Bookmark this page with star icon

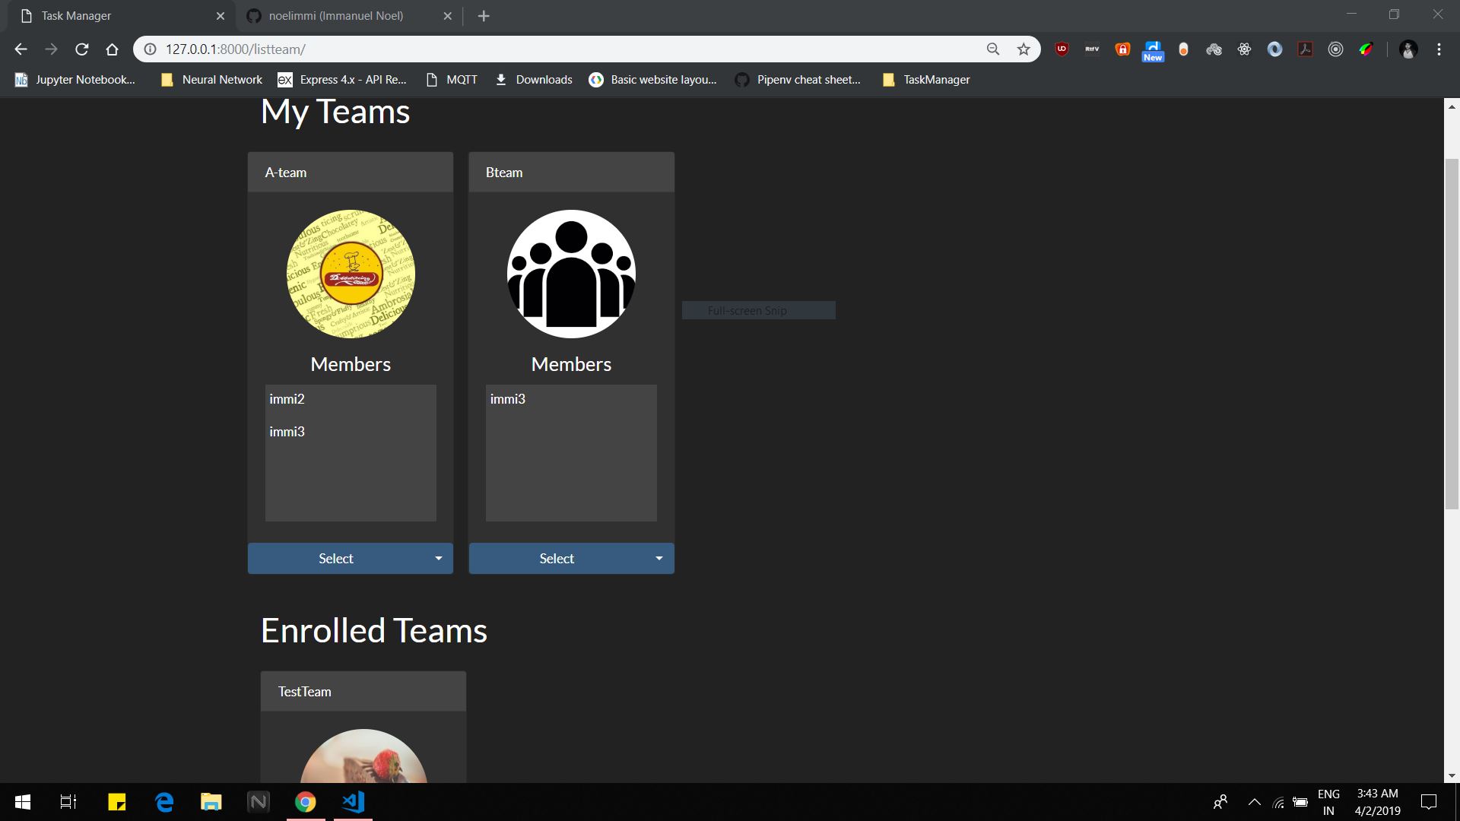pos(1024,49)
